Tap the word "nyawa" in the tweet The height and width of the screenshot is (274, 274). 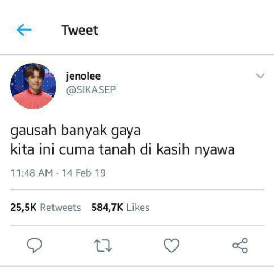215,150
